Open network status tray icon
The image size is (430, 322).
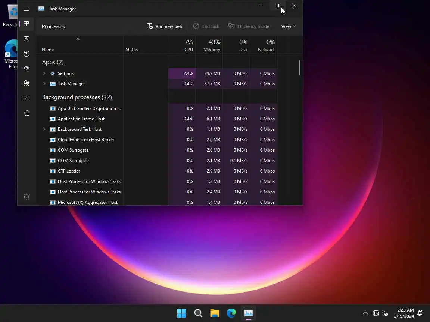coord(376,313)
